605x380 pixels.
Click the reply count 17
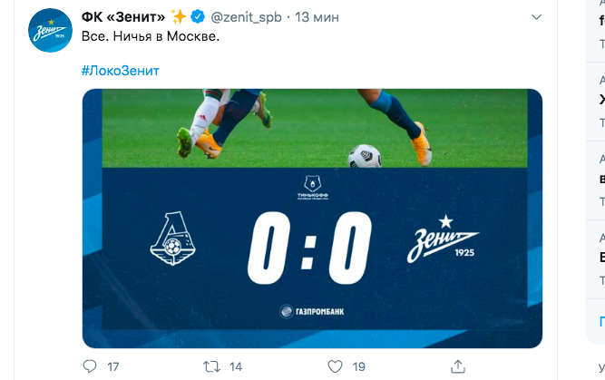tap(113, 366)
